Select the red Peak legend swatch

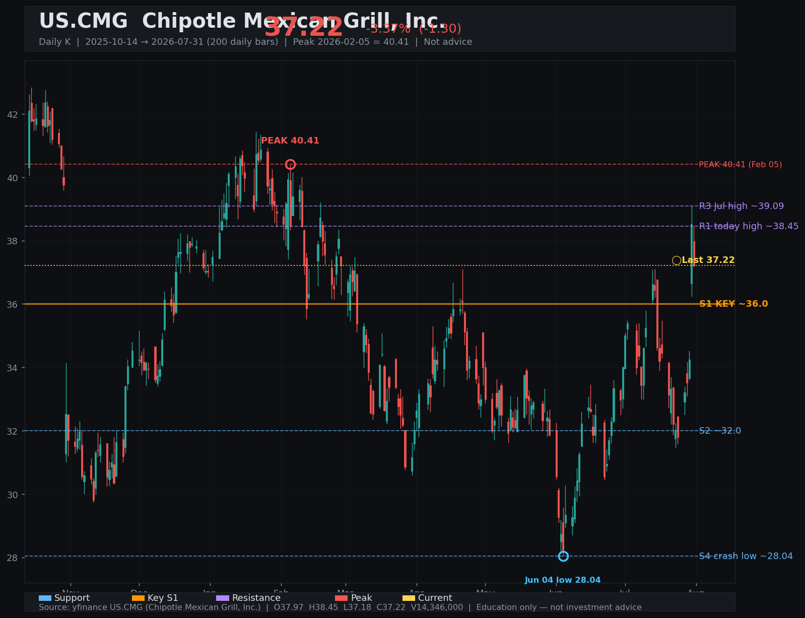click(342, 598)
